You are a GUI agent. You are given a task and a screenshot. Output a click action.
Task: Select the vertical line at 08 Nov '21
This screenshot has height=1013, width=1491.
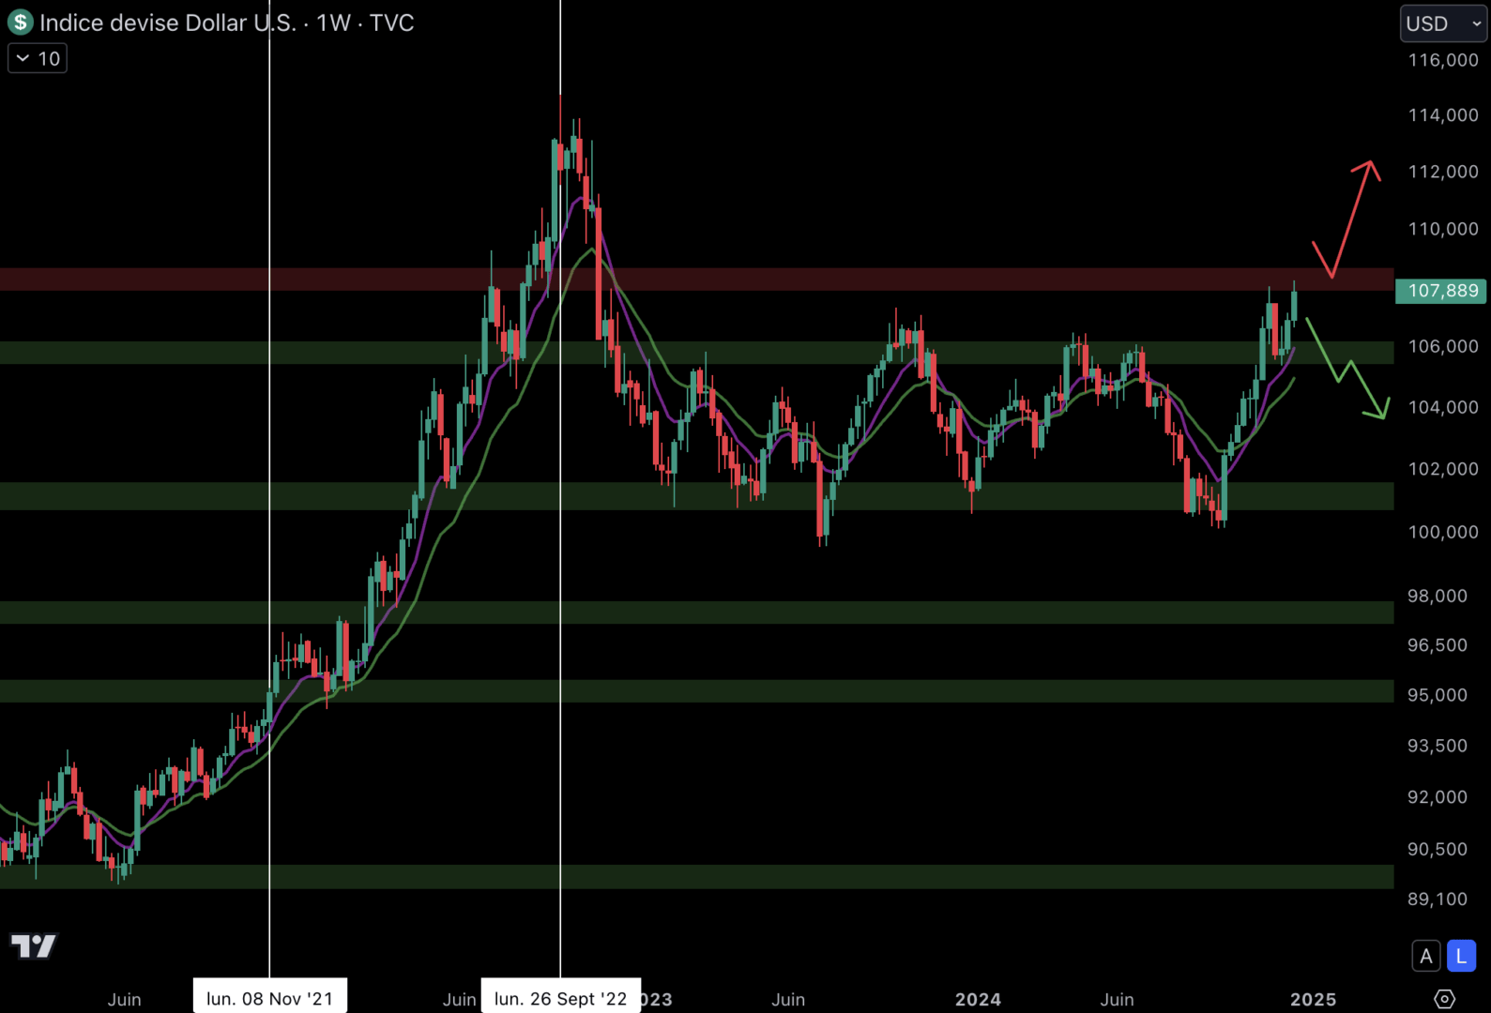pos(269,469)
